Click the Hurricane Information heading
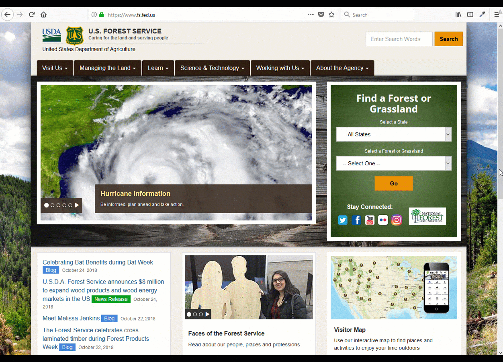Viewport: 503px width, 362px height. coord(135,193)
